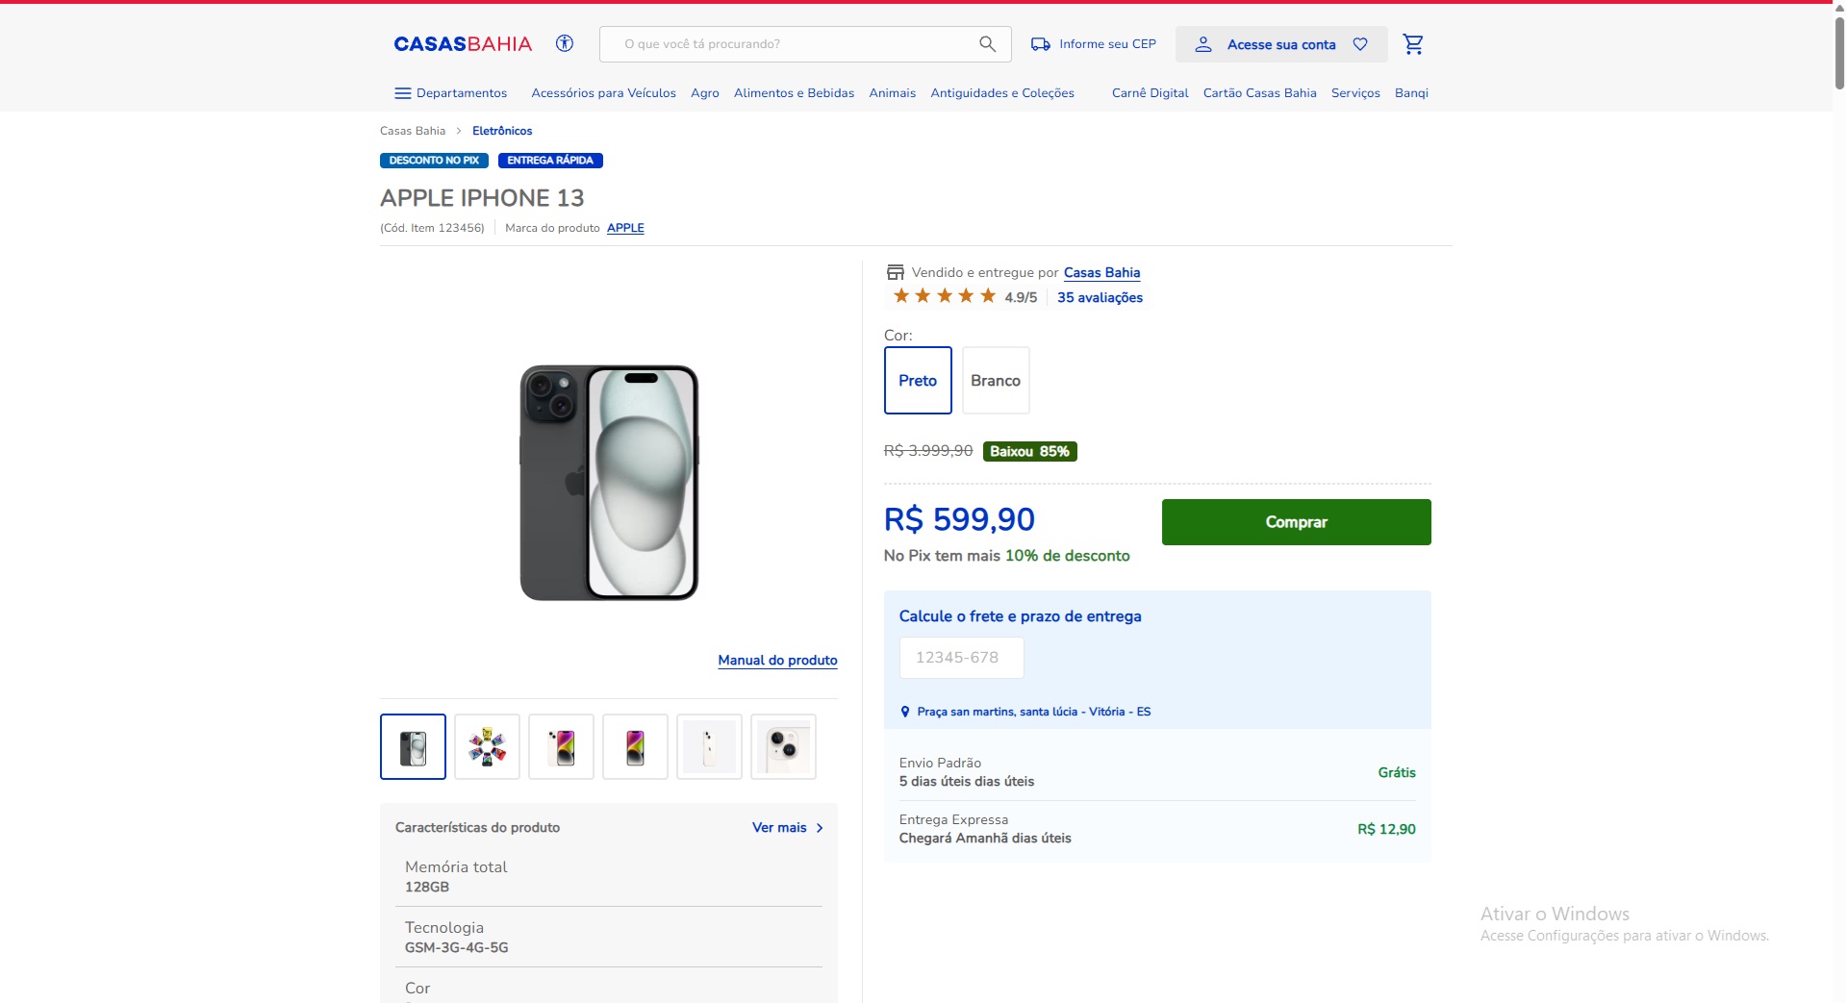The image size is (1846, 1003).
Task: Click the delivery truck CEP icon
Action: click(1040, 44)
